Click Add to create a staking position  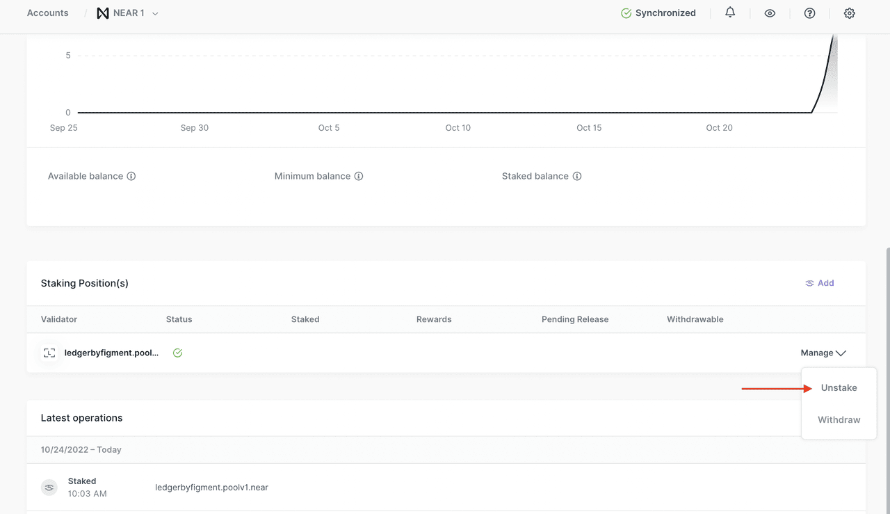click(x=820, y=283)
